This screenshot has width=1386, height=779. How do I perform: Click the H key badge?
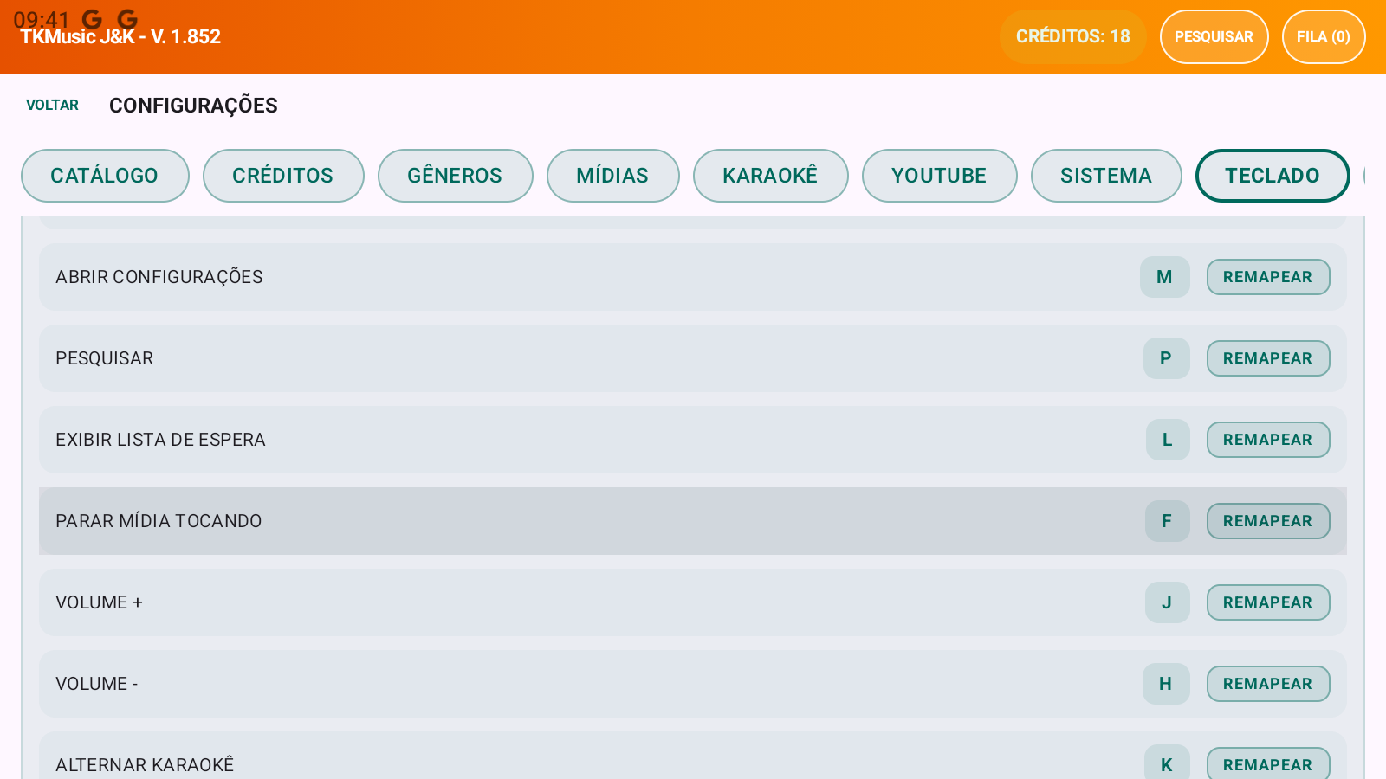click(x=1166, y=684)
